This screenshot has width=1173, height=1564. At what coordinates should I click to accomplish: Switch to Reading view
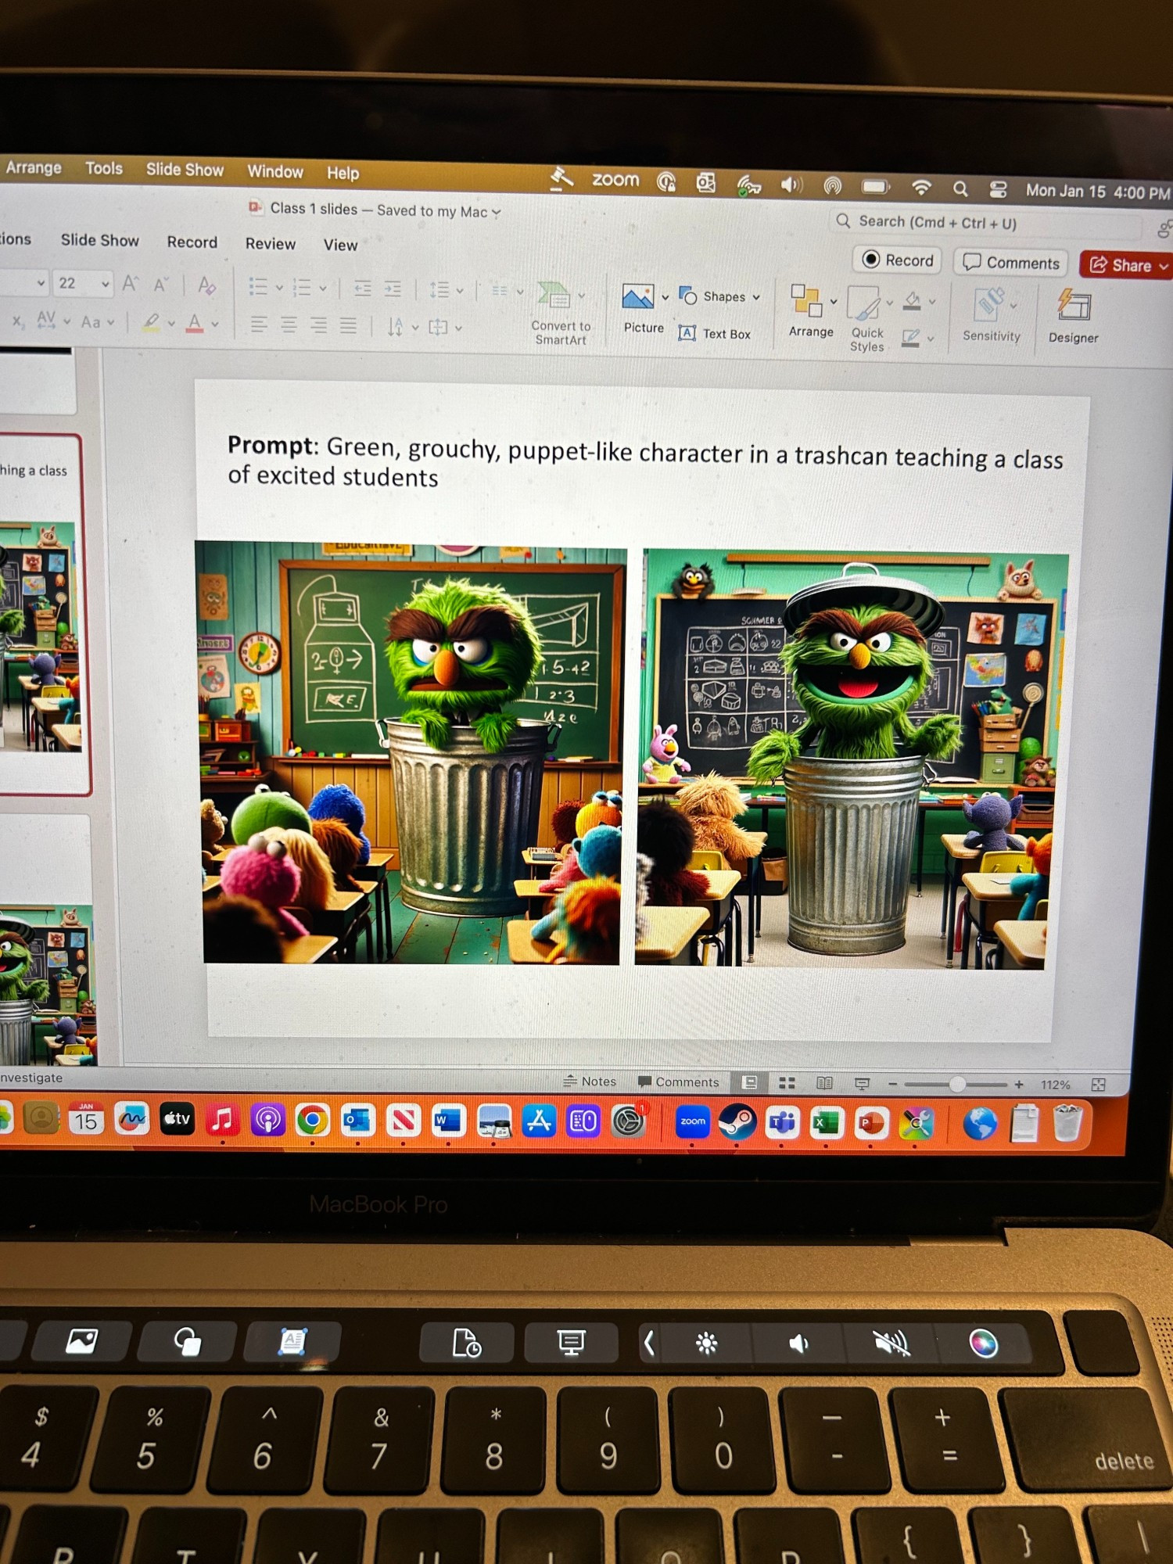point(824,1083)
